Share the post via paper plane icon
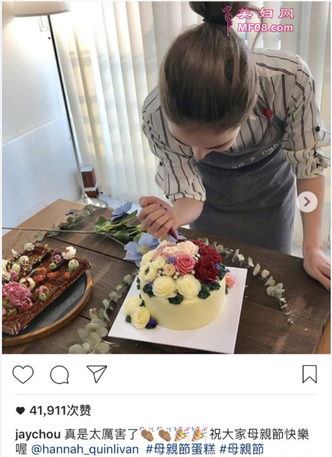332x457 pixels. point(97,373)
